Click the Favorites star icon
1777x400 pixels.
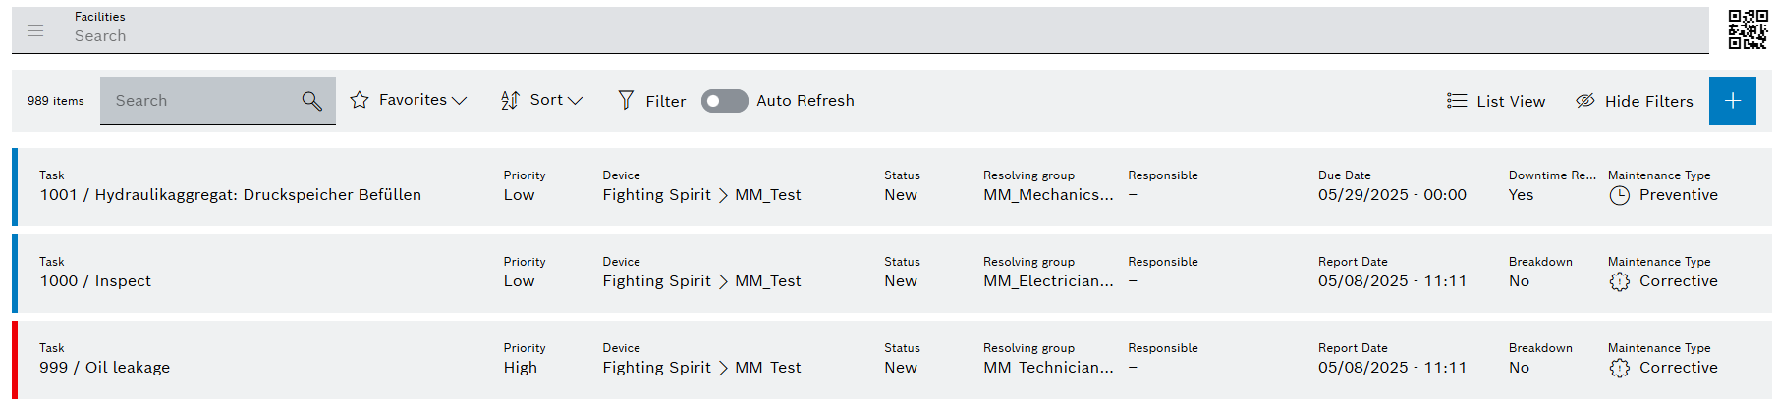click(x=360, y=100)
